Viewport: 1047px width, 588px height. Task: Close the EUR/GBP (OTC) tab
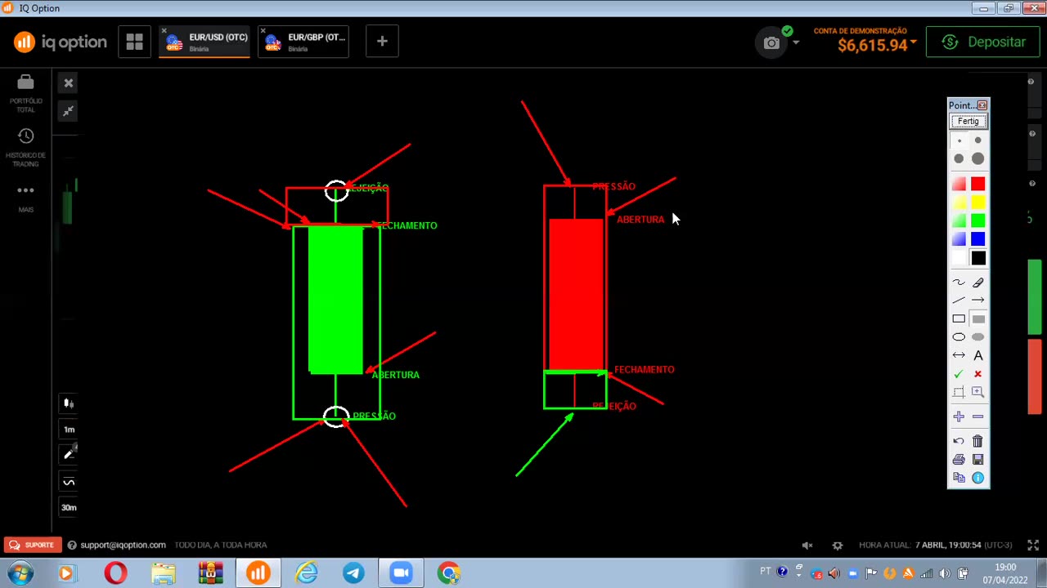point(263,31)
